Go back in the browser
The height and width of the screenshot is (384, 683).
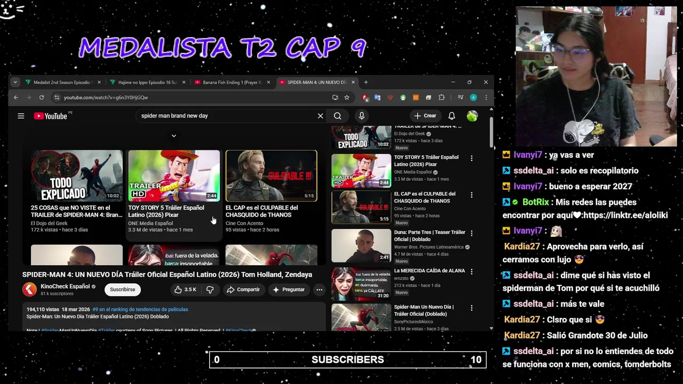coord(16,98)
